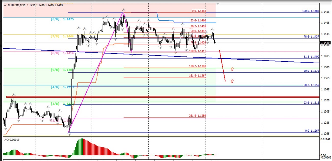Image resolution: width=332 pixels, height=161 pixels.
Task: Click the fractal arrow above the bottom-left price peak
Action: [x=14, y=95]
